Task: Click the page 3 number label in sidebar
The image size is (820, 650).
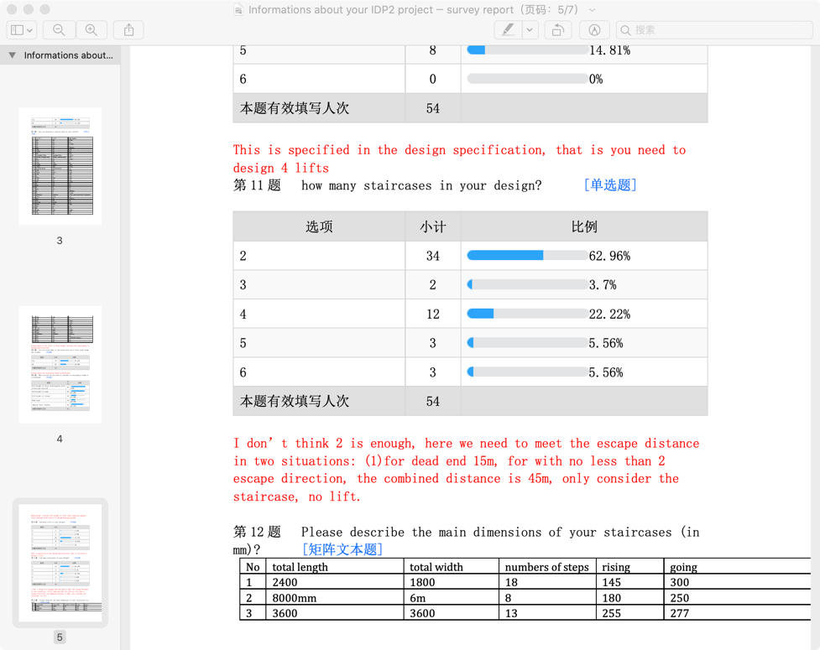Action: coord(60,241)
